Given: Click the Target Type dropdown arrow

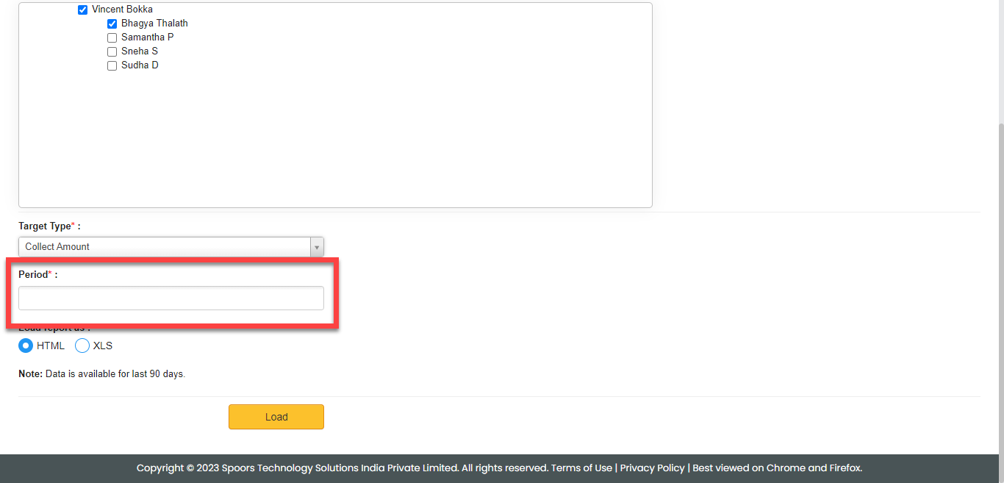Looking at the screenshot, I should [317, 247].
